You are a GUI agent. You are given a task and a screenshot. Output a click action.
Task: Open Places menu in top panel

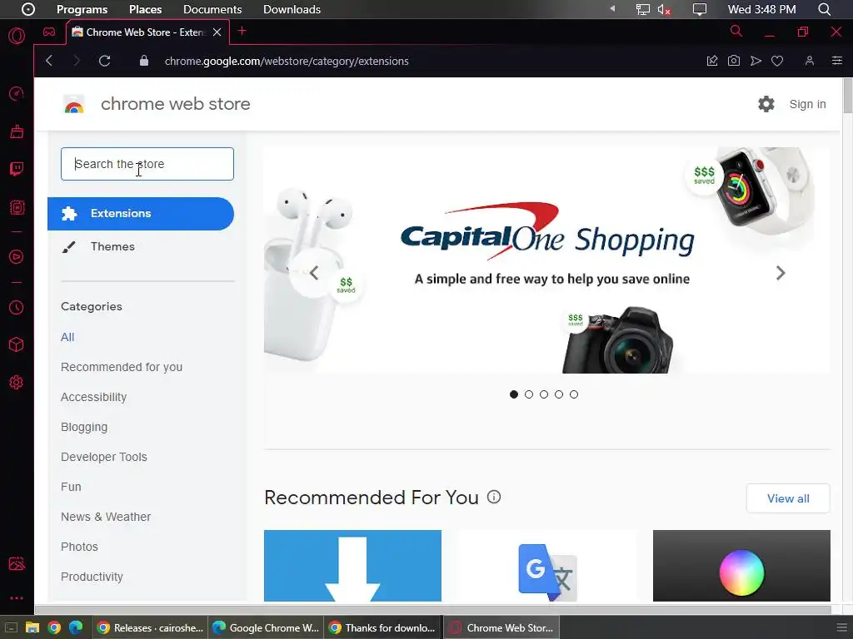pyautogui.click(x=145, y=9)
